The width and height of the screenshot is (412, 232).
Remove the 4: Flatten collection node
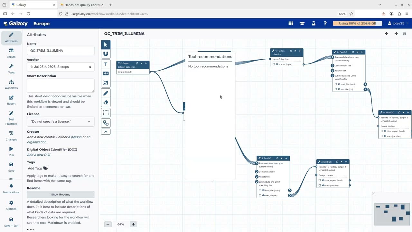(x=295, y=51)
